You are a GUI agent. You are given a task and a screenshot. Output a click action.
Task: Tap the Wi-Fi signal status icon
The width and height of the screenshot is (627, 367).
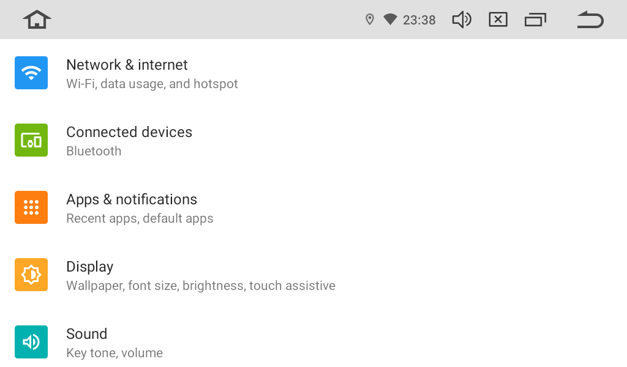390,20
